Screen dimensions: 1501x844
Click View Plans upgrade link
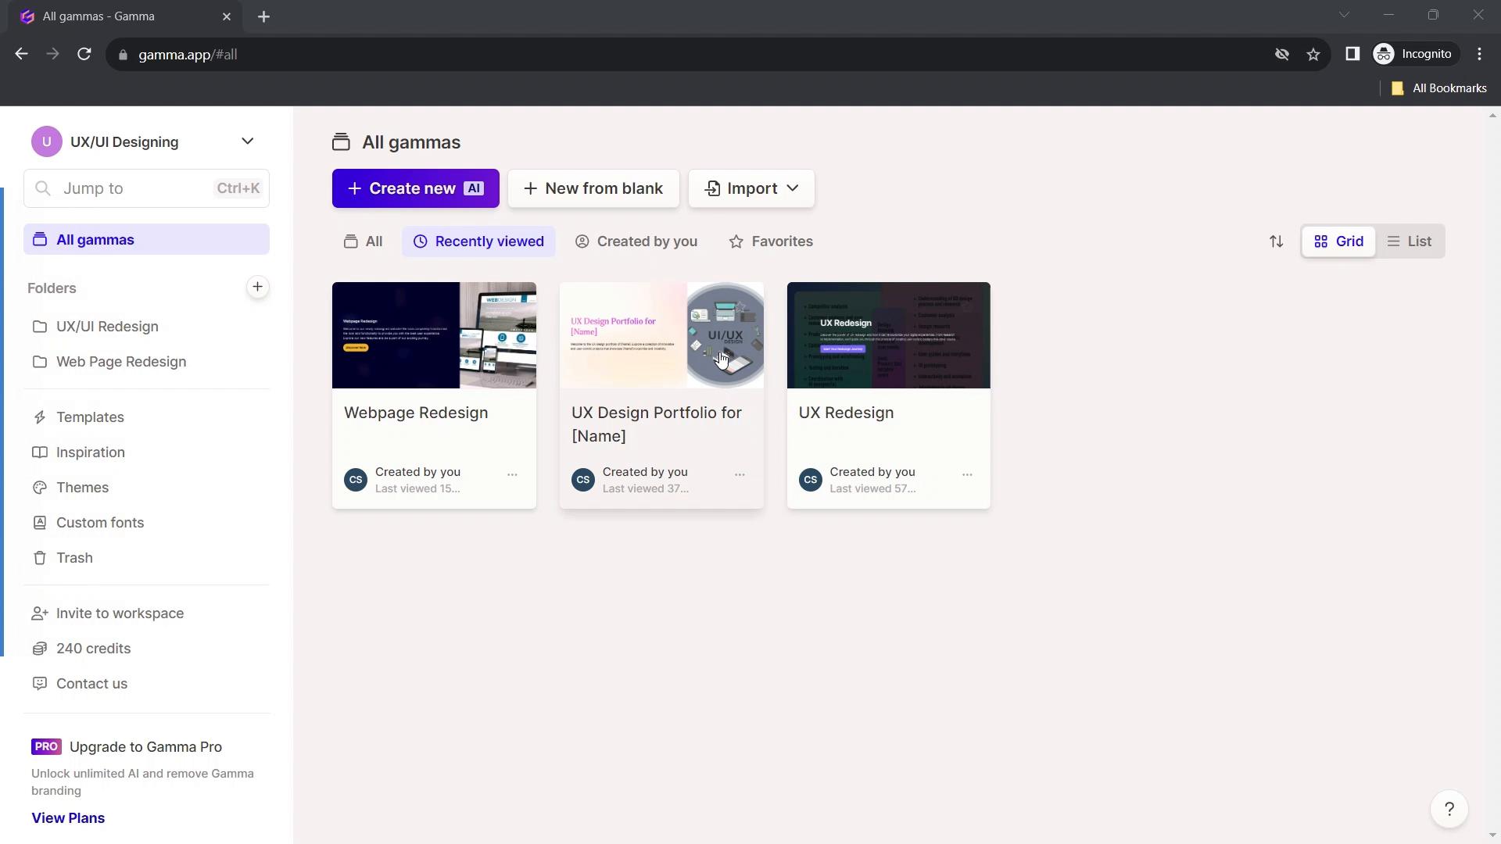68,817
